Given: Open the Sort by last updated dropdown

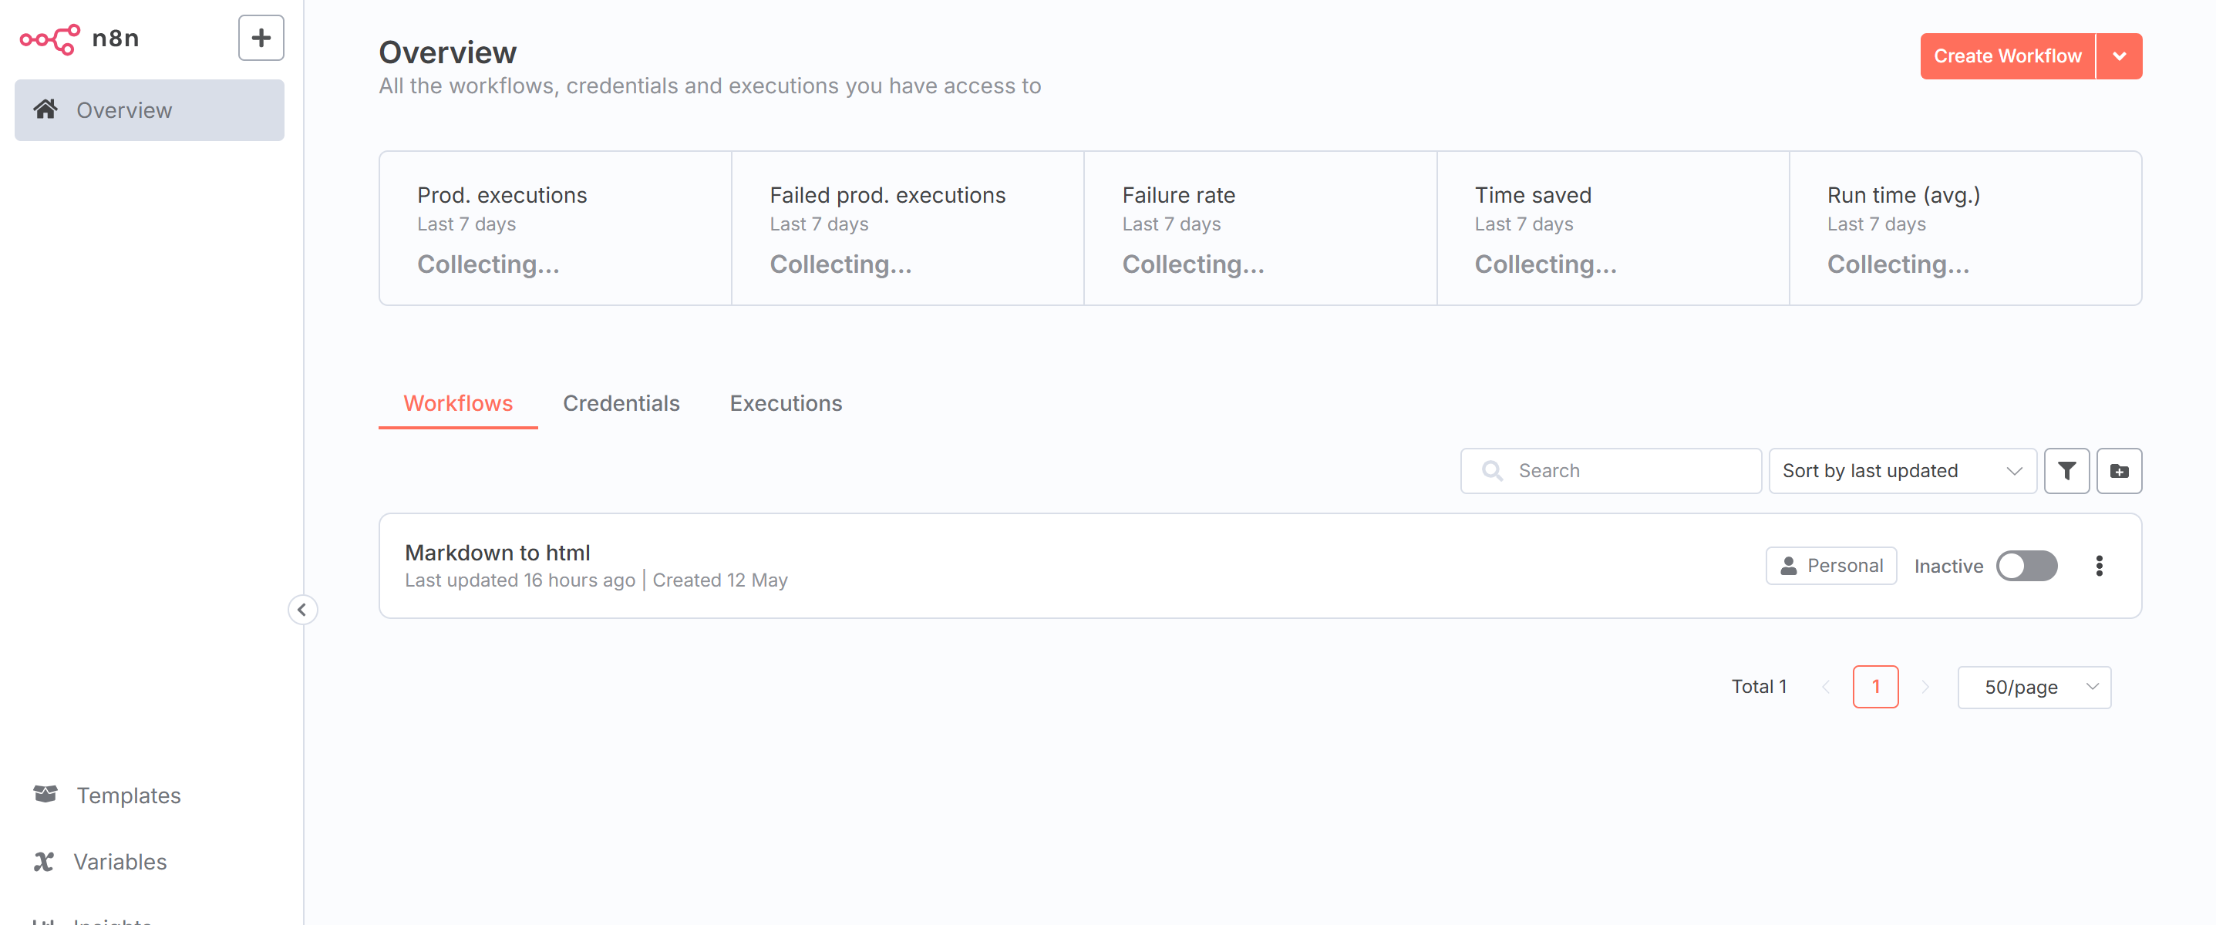Looking at the screenshot, I should 1902,470.
